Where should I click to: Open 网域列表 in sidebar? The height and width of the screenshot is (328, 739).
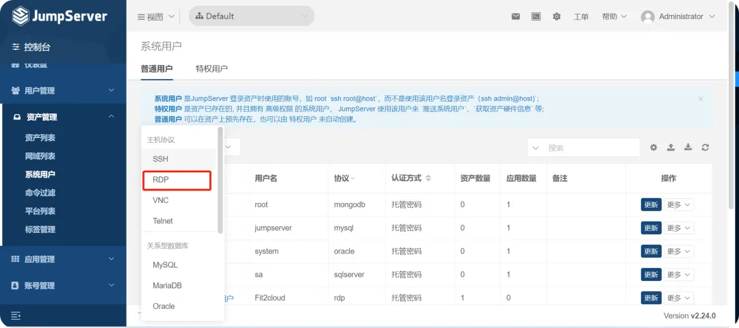[40, 156]
